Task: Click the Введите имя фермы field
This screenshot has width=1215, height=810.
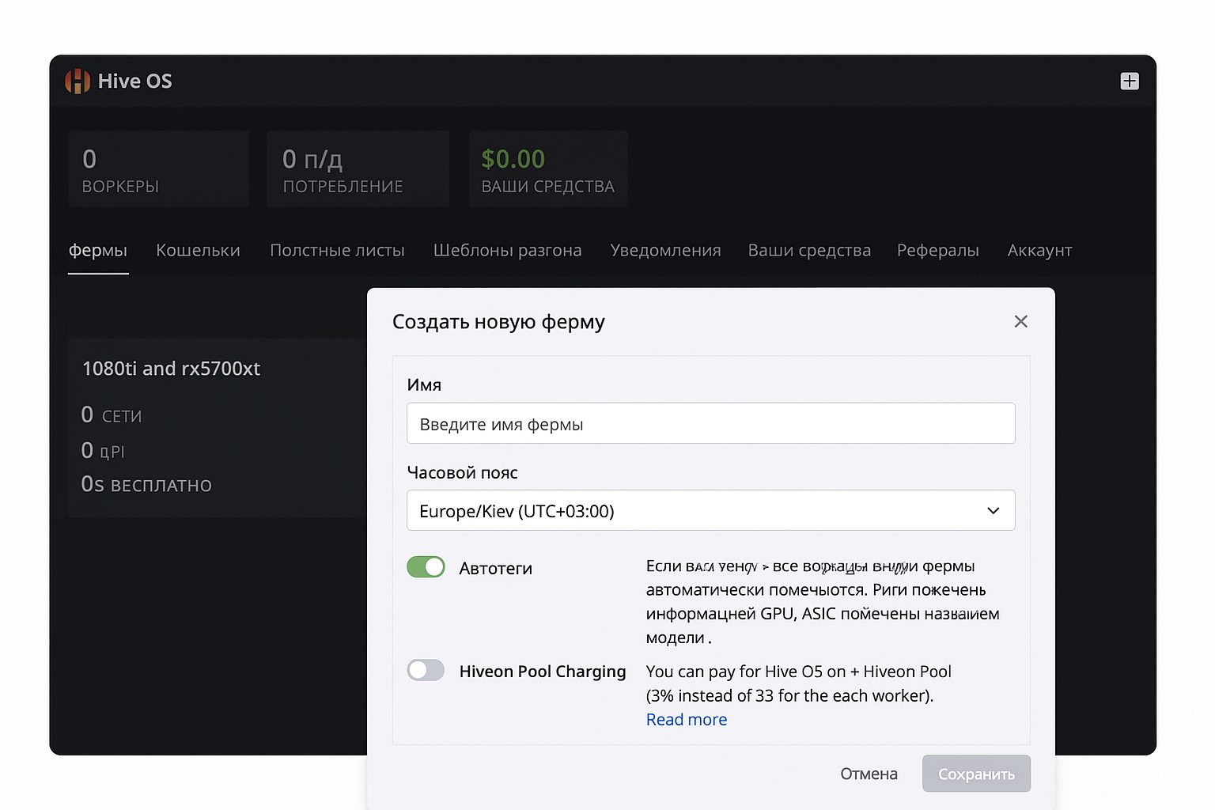Action: (x=710, y=423)
